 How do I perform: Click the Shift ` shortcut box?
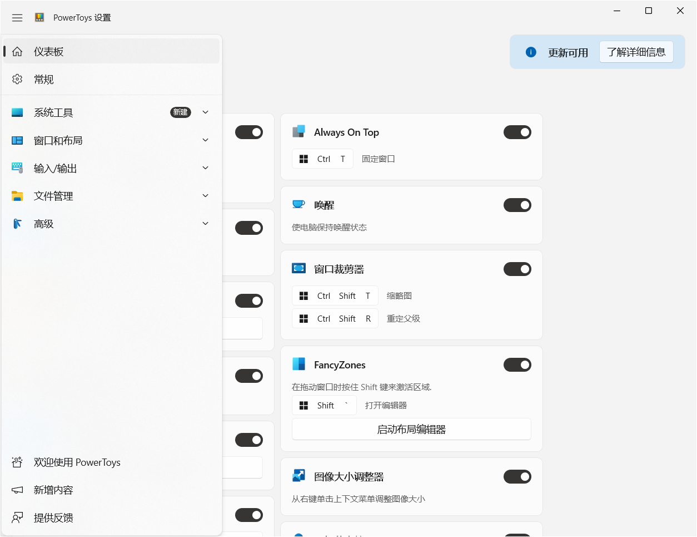(x=324, y=406)
